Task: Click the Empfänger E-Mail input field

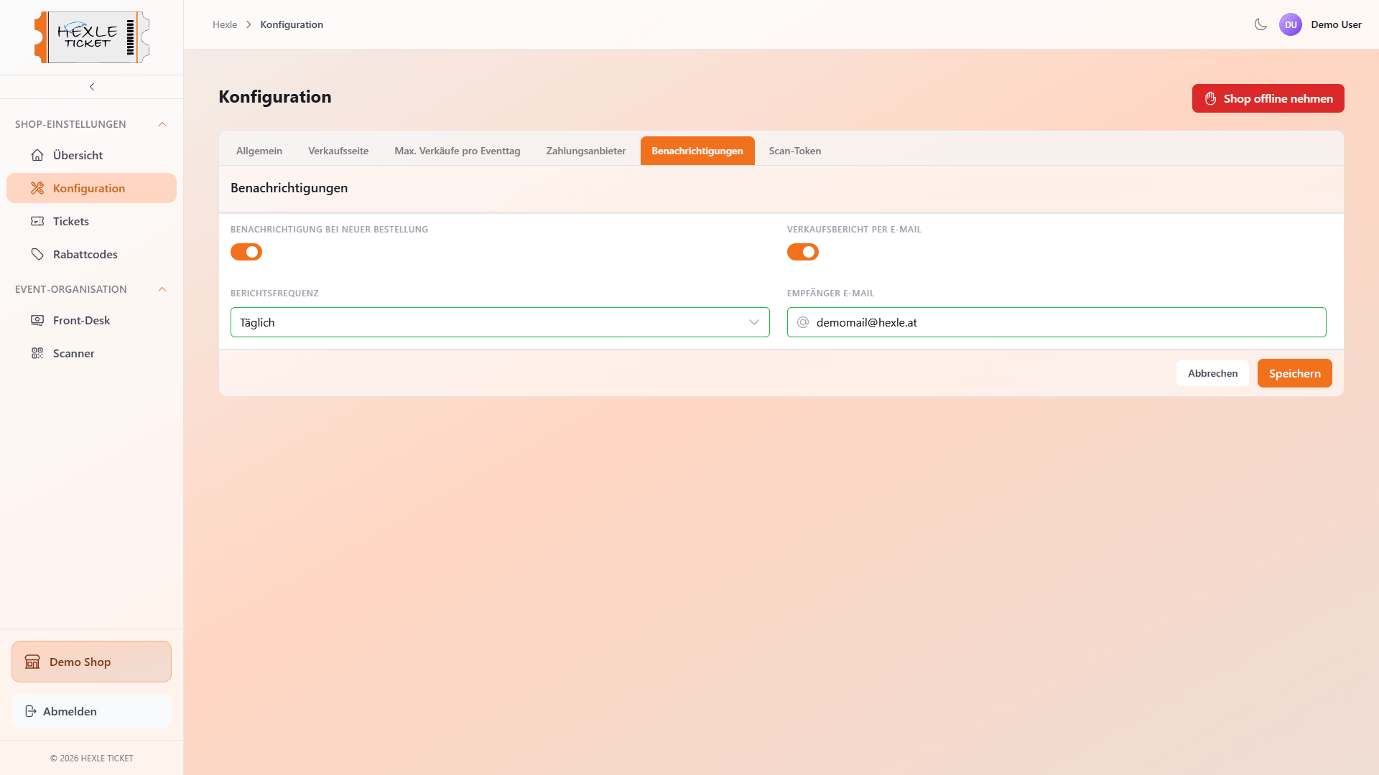Action: point(1056,322)
